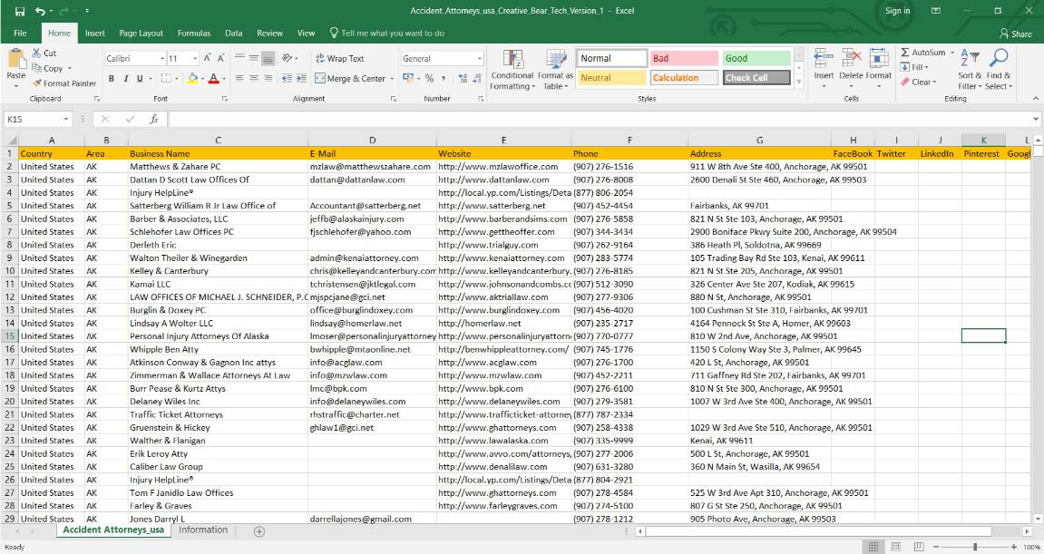Switch to the Page Layout tab
The width and height of the screenshot is (1044, 554).
[141, 33]
